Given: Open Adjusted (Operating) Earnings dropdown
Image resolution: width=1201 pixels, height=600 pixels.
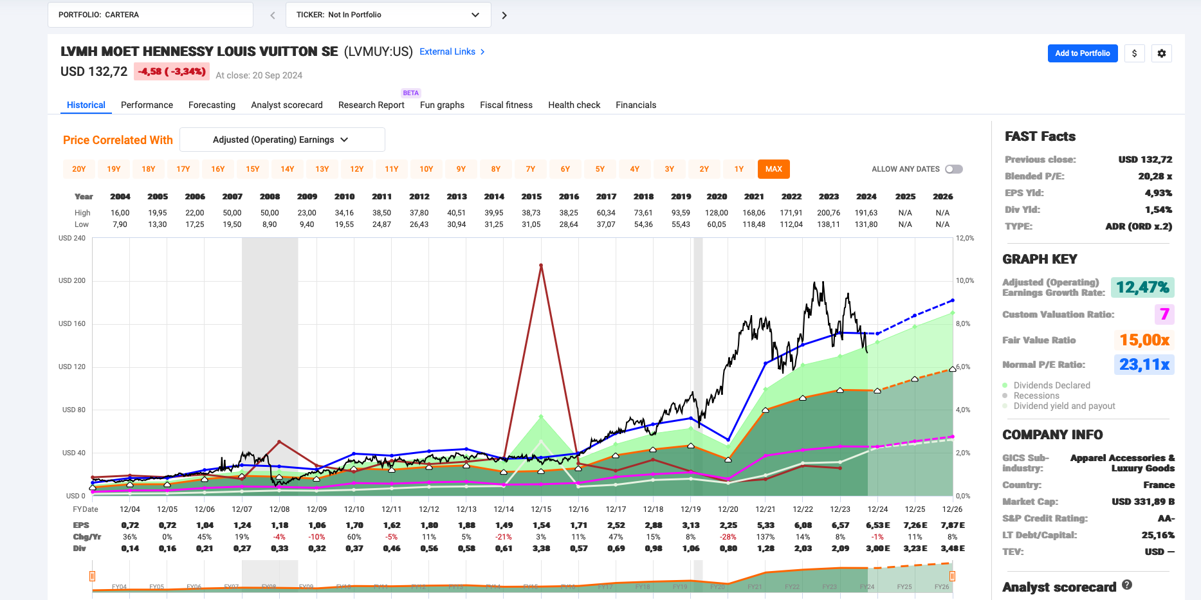Looking at the screenshot, I should tap(282, 140).
